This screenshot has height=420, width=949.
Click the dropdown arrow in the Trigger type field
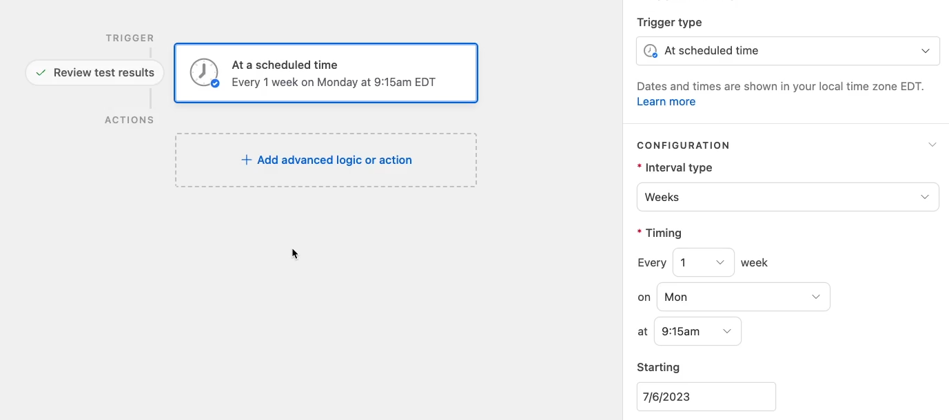tap(926, 51)
